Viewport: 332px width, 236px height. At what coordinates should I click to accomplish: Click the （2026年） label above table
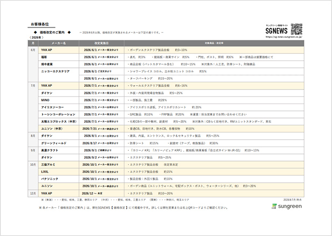(36, 38)
